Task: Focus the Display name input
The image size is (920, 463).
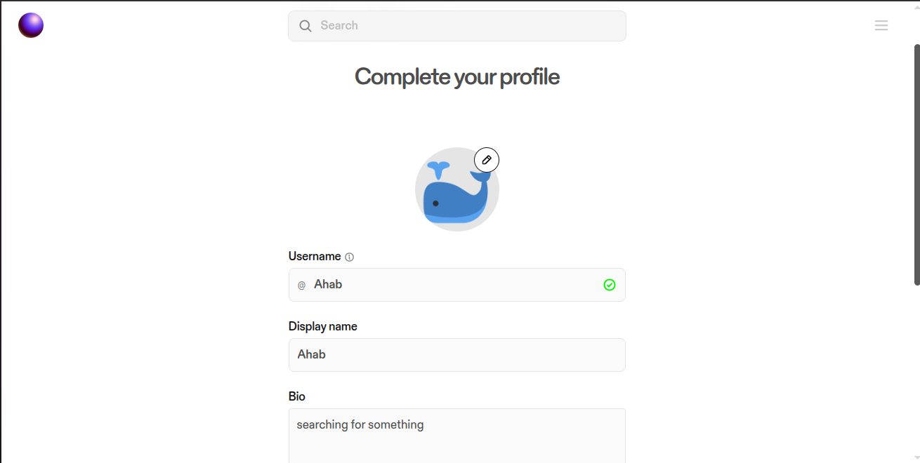Action: [456, 355]
